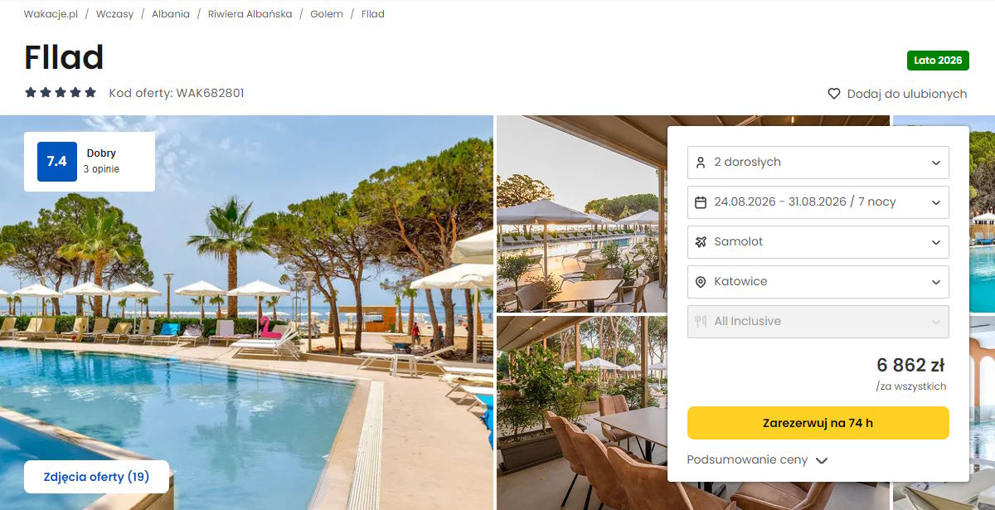The width and height of the screenshot is (995, 510).
Task: Open the Katowice departure city dropdown
Action: [x=818, y=282]
